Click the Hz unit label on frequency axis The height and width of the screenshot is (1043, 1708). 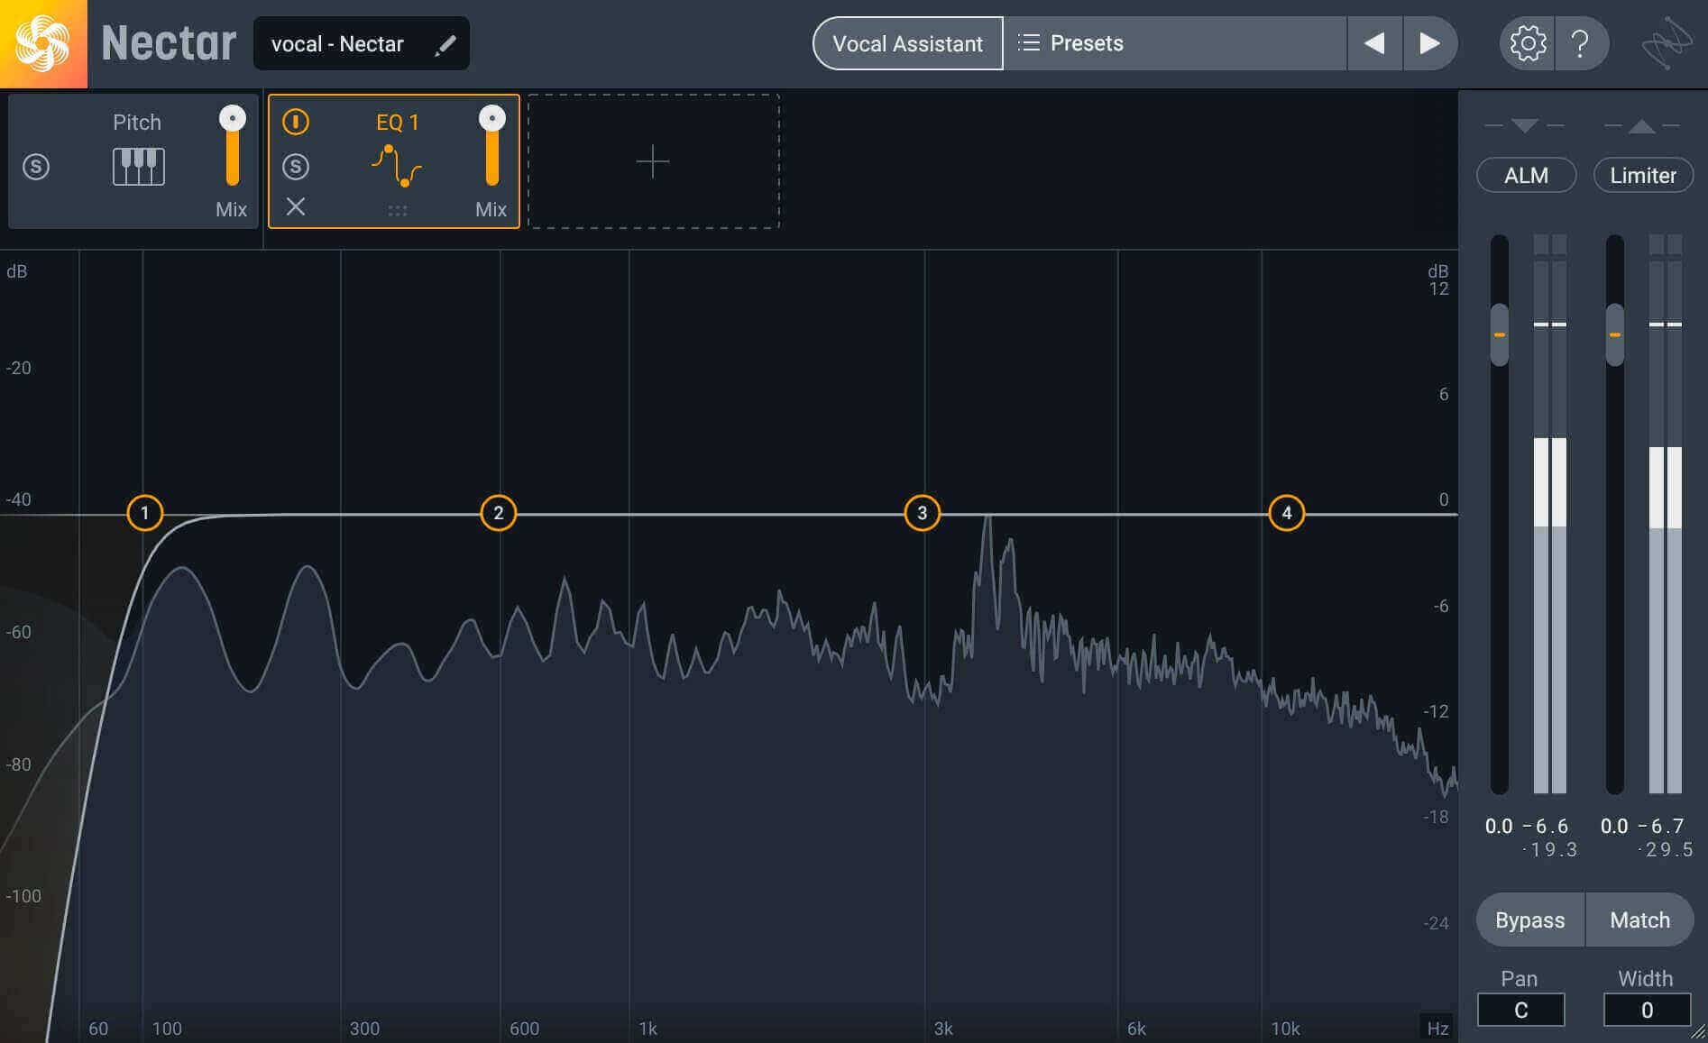click(x=1437, y=1028)
